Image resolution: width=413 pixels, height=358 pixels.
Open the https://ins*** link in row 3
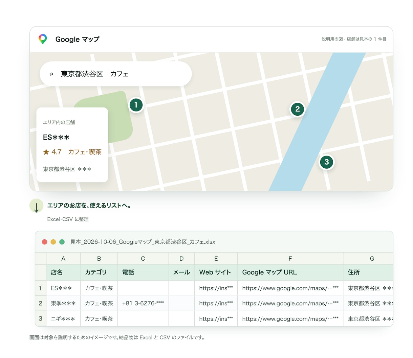tap(216, 318)
